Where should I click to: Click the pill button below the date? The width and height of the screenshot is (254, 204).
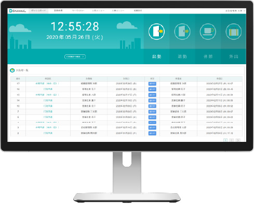pos(75,56)
